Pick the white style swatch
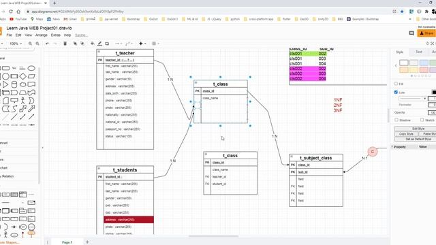 (x=404, y=63)
